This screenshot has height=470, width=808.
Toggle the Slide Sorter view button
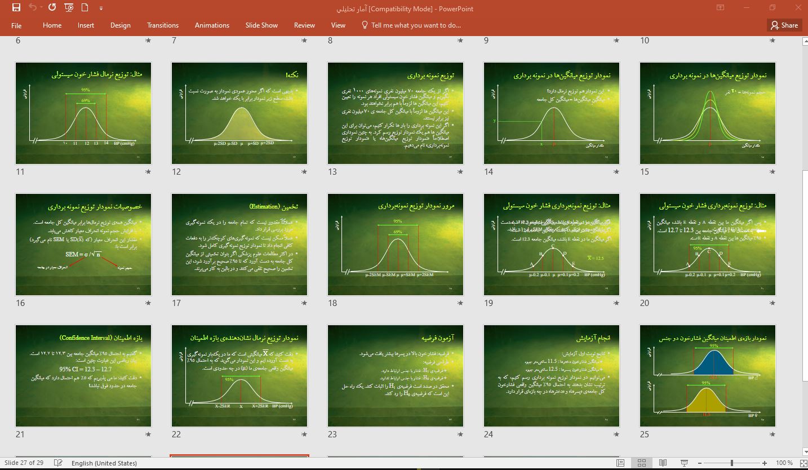click(x=641, y=463)
